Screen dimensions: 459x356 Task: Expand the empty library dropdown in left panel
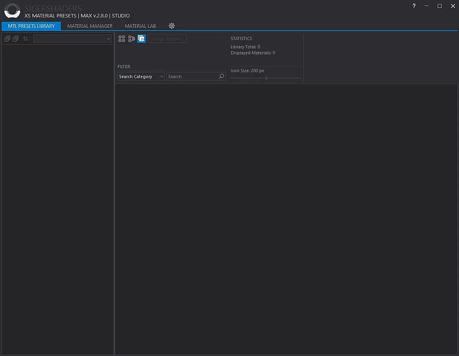tap(72, 39)
